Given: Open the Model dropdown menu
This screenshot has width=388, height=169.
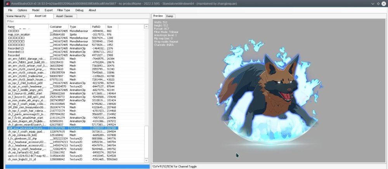Looking at the screenshot, I should pyautogui.click(x=36, y=10).
